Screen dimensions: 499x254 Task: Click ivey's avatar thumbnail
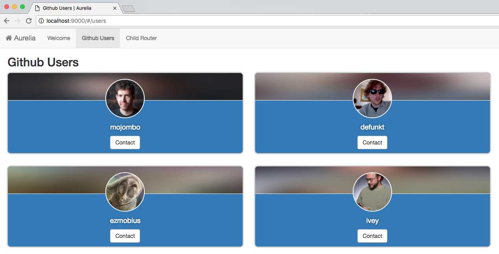pyautogui.click(x=372, y=192)
